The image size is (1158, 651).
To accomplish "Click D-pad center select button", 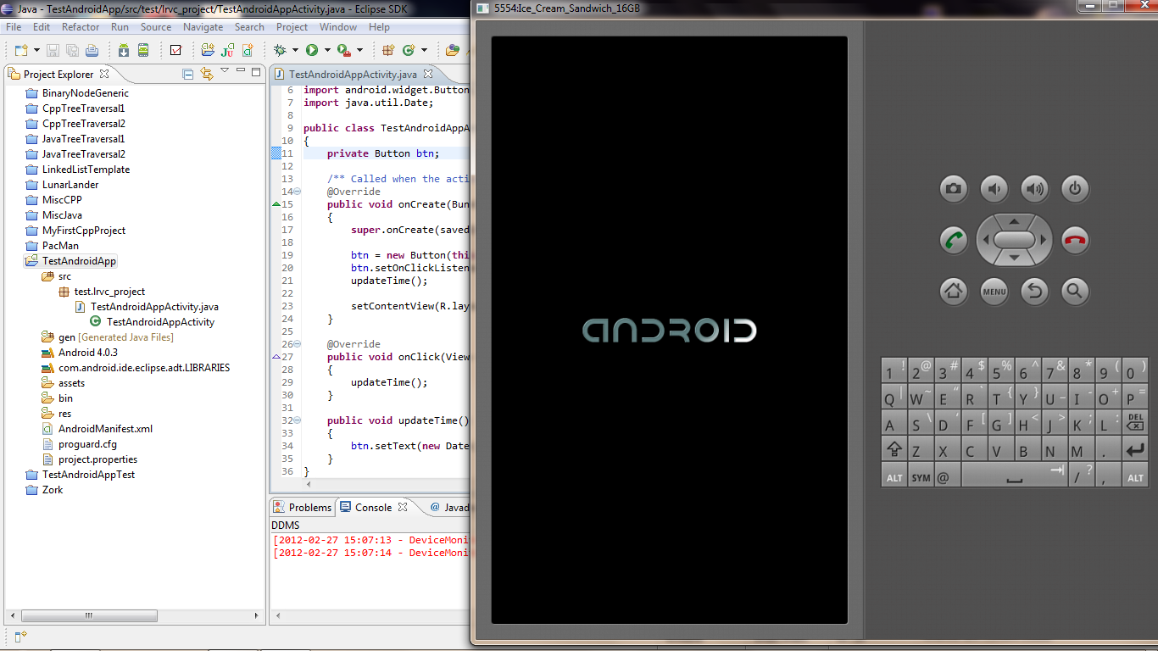I will tap(1015, 240).
